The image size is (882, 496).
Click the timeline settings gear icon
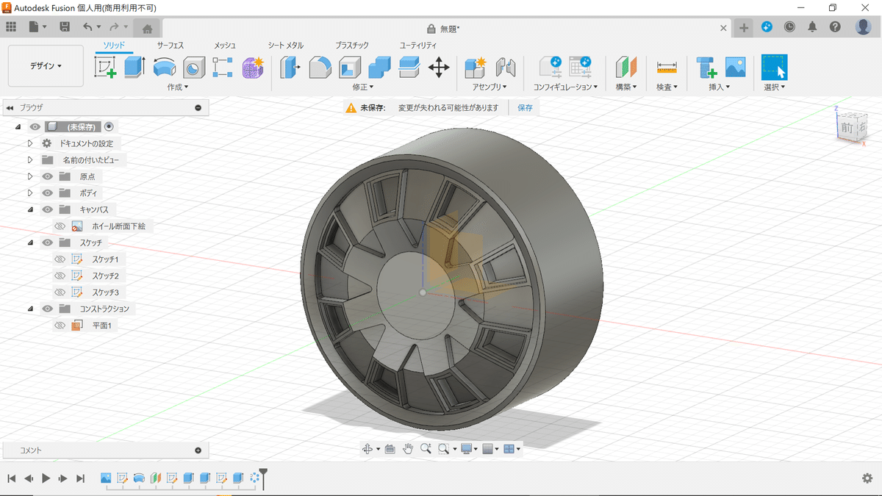tap(867, 478)
